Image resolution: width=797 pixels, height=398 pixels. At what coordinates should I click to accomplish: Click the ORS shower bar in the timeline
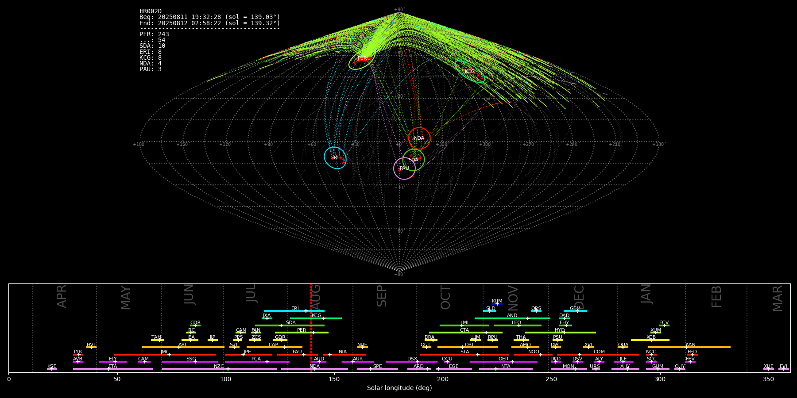coord(536,311)
